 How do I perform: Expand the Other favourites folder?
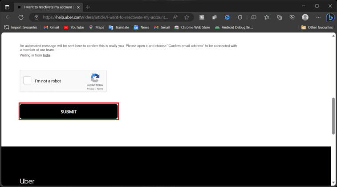point(317,27)
